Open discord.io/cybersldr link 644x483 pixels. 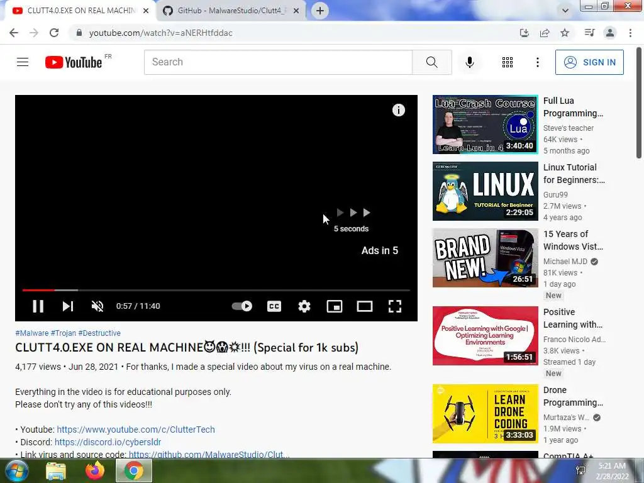click(108, 442)
